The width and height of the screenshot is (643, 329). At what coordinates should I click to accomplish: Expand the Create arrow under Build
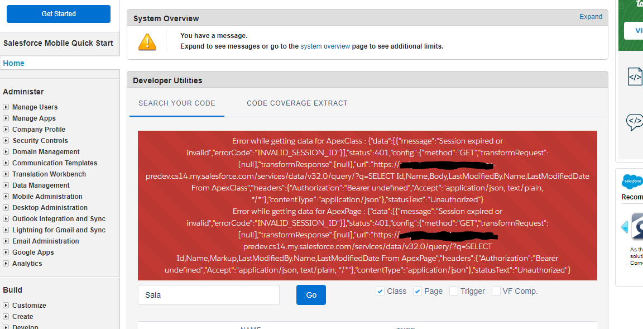pos(6,316)
